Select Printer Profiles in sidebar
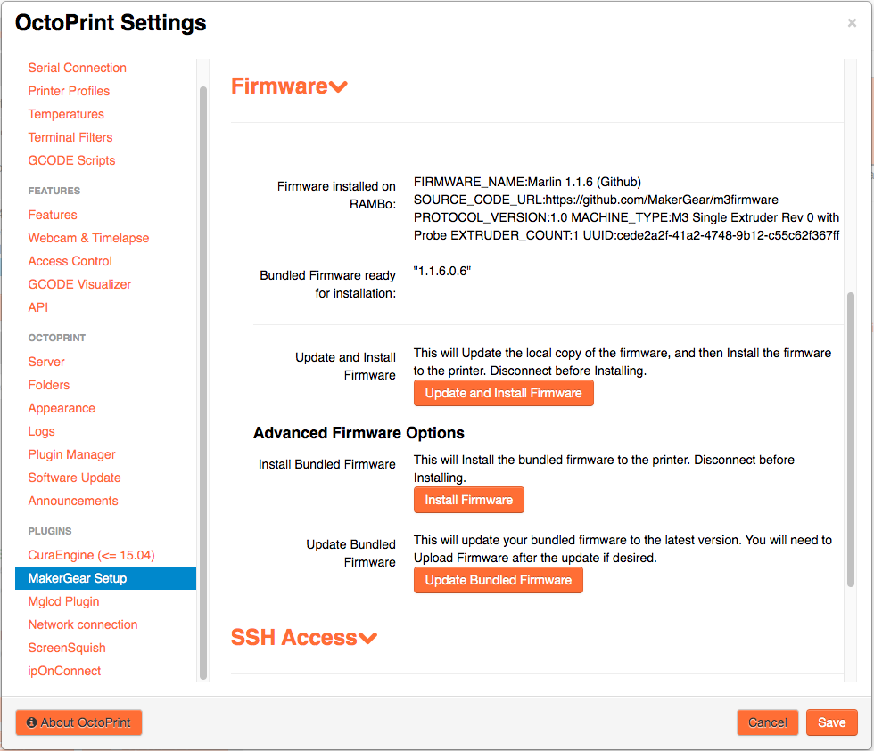This screenshot has width=874, height=751. pos(69,91)
